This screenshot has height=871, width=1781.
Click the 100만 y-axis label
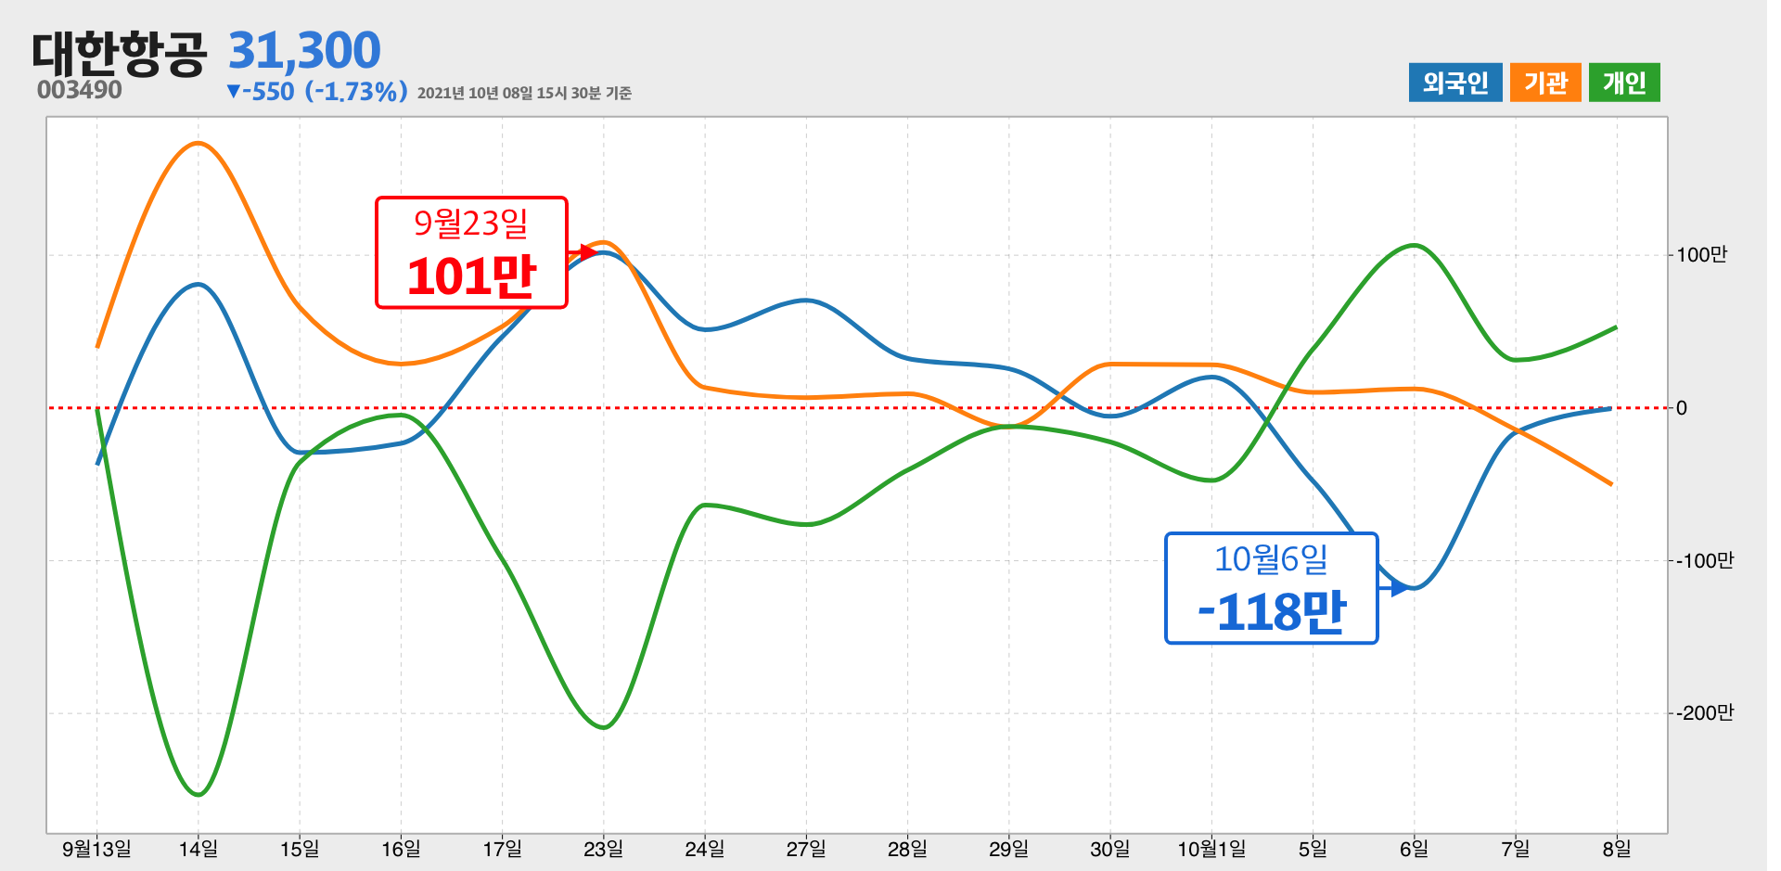point(1702,255)
